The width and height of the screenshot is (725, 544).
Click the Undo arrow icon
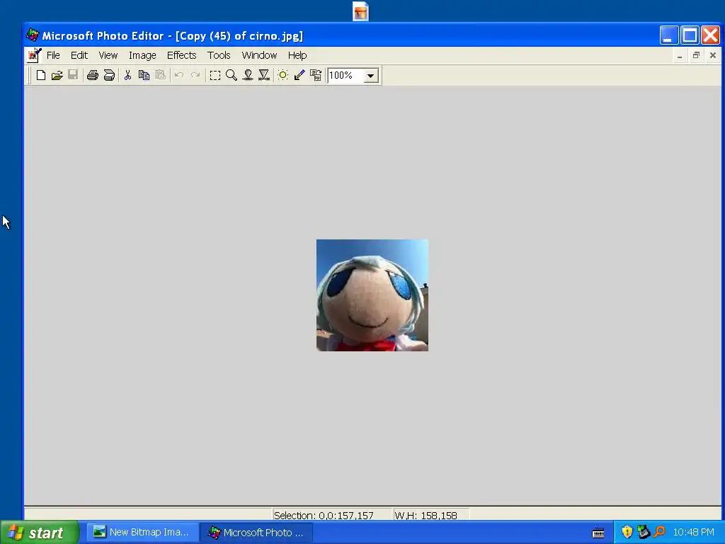pos(179,75)
